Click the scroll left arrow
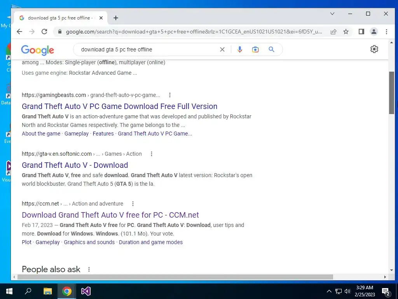The width and height of the screenshot is (398, 299). [14, 277]
